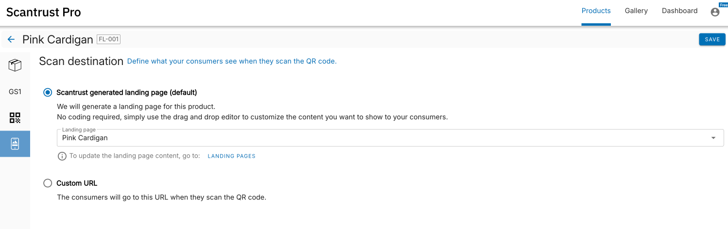Viewport: 728px width, 229px height.
Task: Switch to the Products tab
Action: [x=596, y=11]
